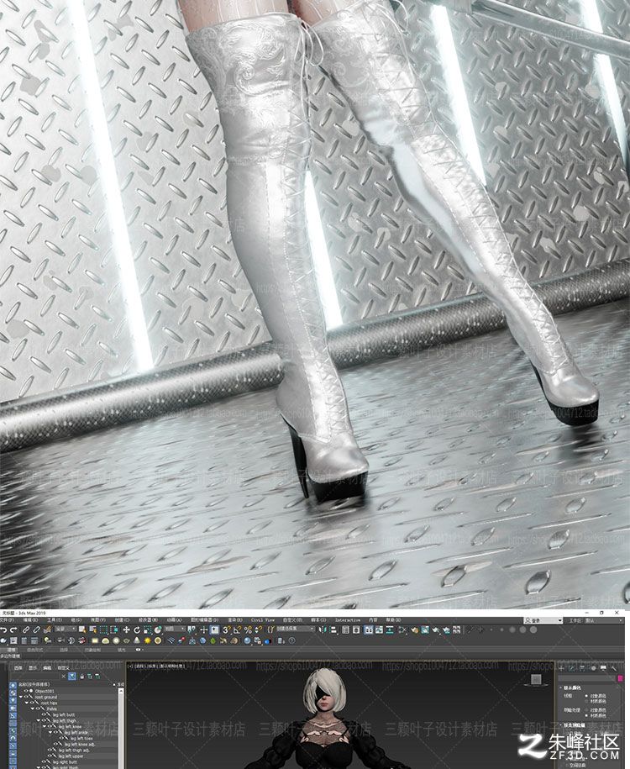Toggle the Scene Explorer icon
Image resolution: width=630 pixels, height=769 pixels.
point(345,629)
